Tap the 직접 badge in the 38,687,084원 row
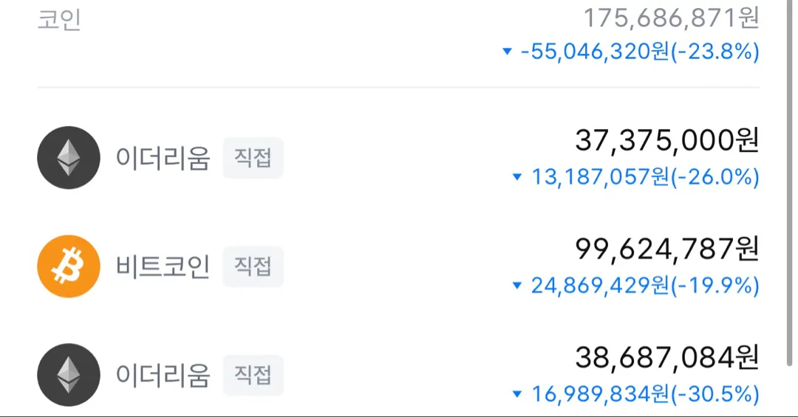The image size is (798, 417). tap(253, 374)
